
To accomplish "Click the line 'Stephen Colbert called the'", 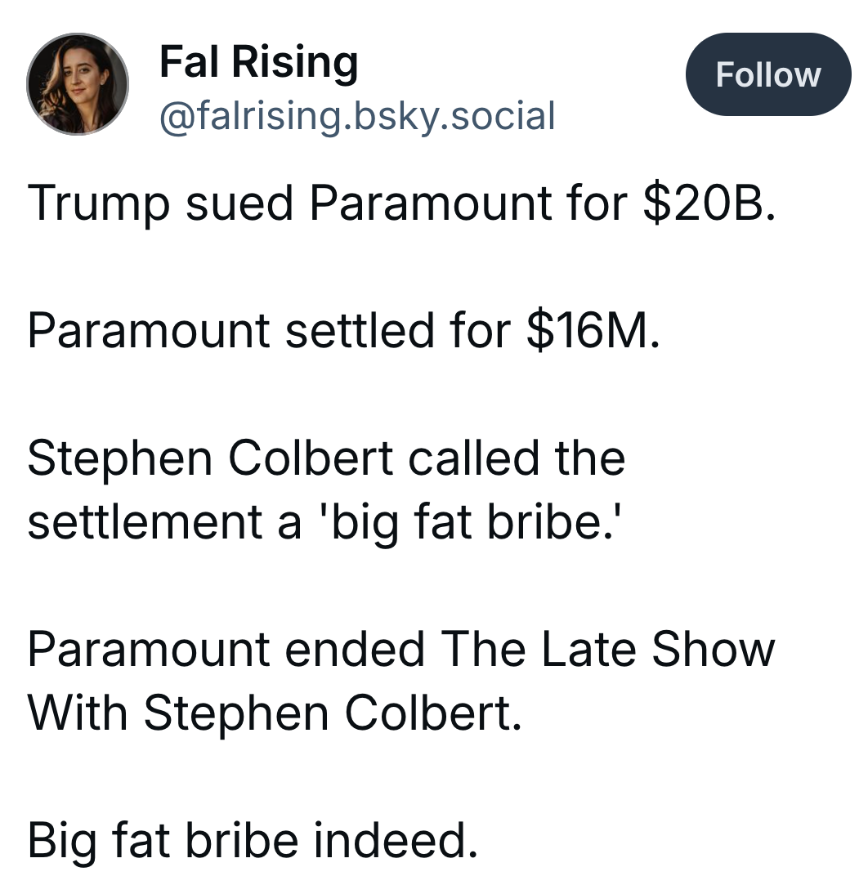I will point(326,458).
